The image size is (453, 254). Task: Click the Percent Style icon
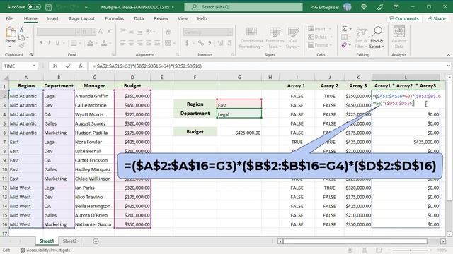(x=200, y=43)
